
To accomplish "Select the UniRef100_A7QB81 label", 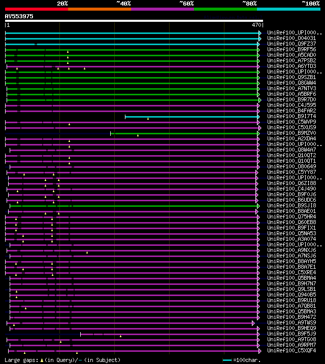I will (291, 306).
